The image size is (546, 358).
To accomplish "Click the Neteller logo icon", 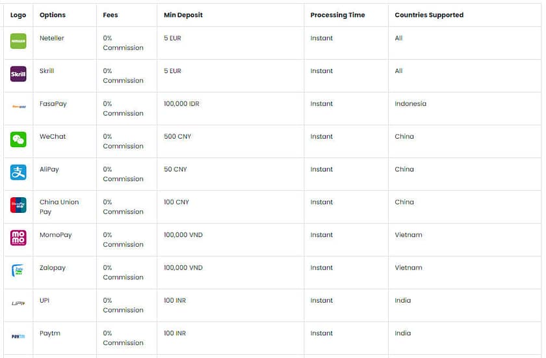I will point(18,42).
